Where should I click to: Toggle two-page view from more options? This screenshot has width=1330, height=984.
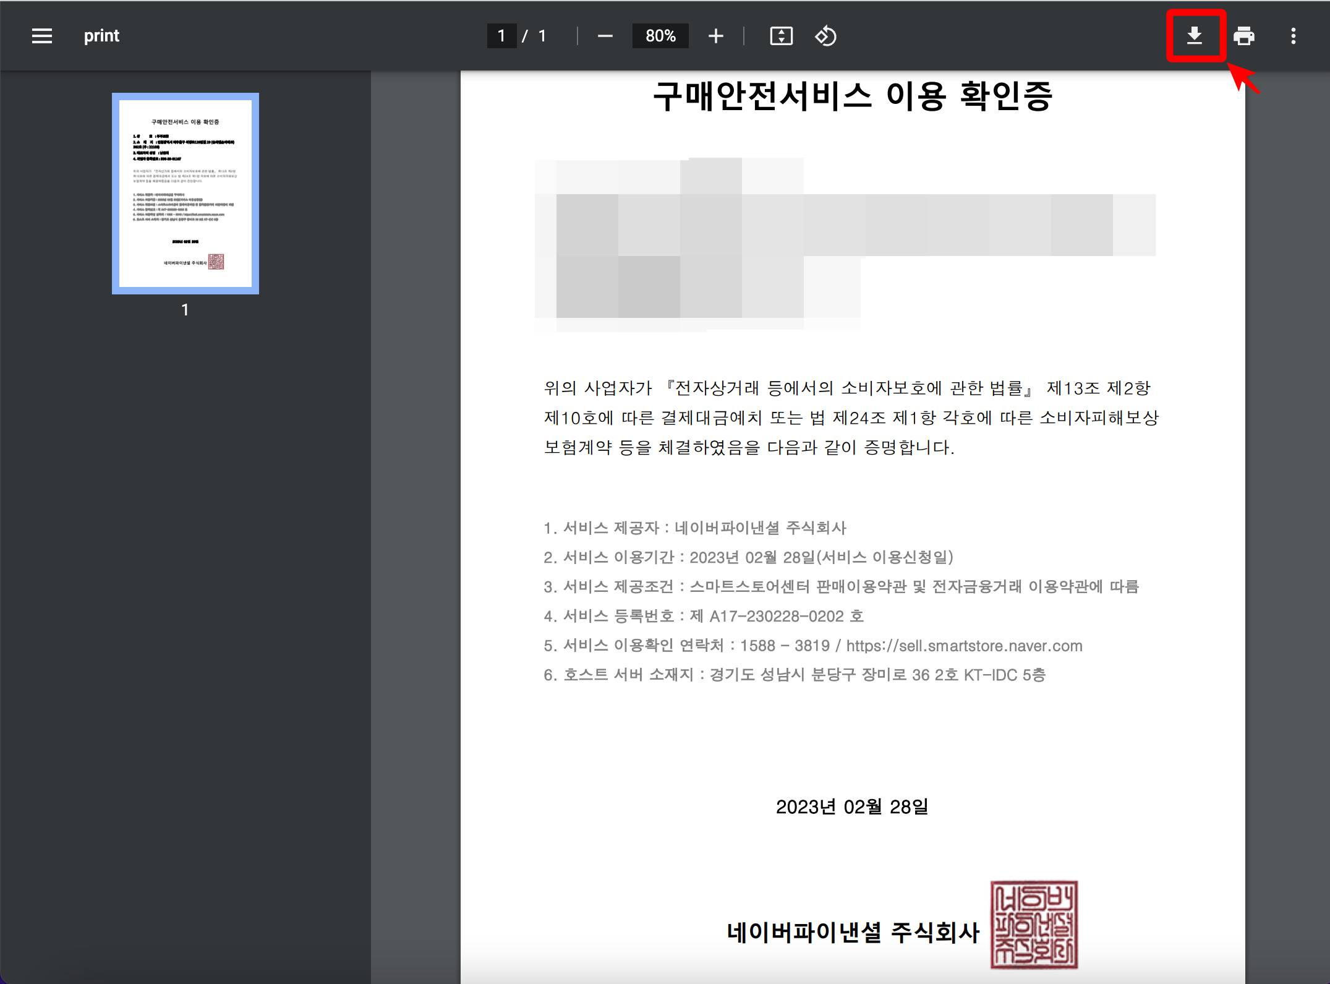1292,36
